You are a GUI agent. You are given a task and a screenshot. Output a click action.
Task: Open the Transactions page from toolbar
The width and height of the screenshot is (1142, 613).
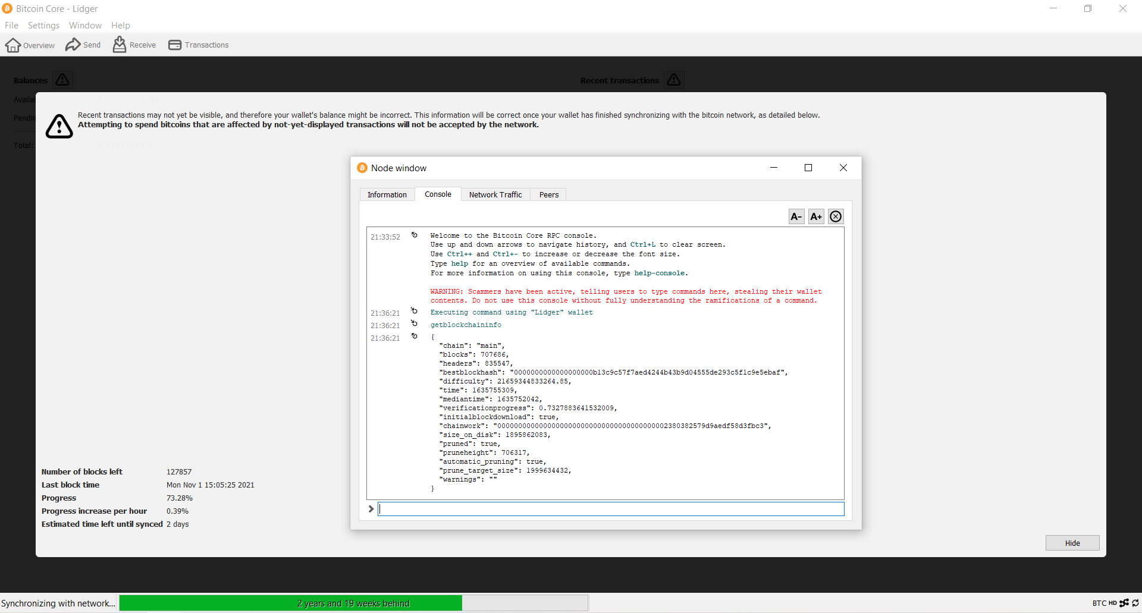(x=198, y=45)
